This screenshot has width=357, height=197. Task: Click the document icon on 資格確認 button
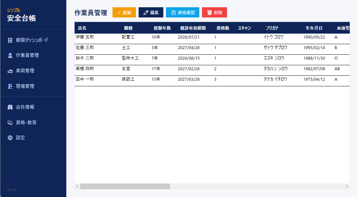tap(174, 13)
